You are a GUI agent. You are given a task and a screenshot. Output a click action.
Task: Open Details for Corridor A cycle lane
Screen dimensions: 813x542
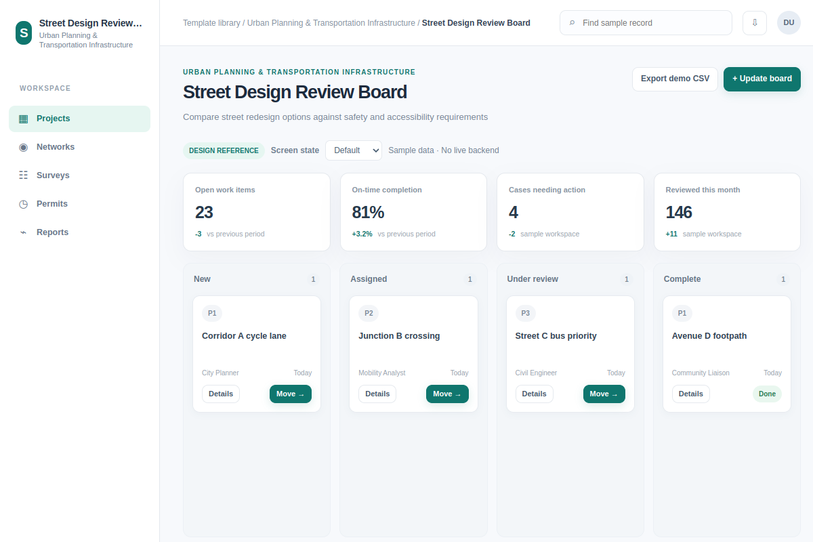click(x=221, y=394)
